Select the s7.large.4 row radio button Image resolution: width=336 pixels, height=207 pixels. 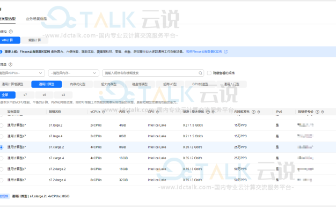pos(2,136)
